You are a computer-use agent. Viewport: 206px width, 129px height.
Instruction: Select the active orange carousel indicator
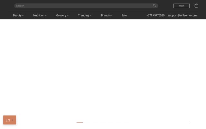pos(80,122)
